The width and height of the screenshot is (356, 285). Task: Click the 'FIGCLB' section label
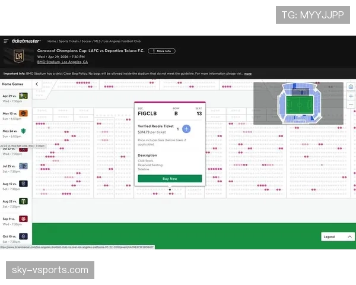coord(147,113)
